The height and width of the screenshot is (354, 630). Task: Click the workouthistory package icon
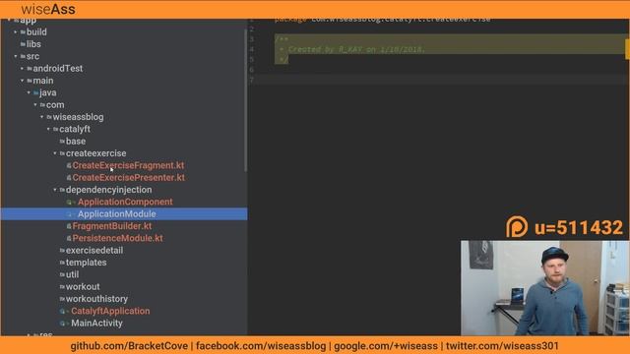(x=62, y=299)
